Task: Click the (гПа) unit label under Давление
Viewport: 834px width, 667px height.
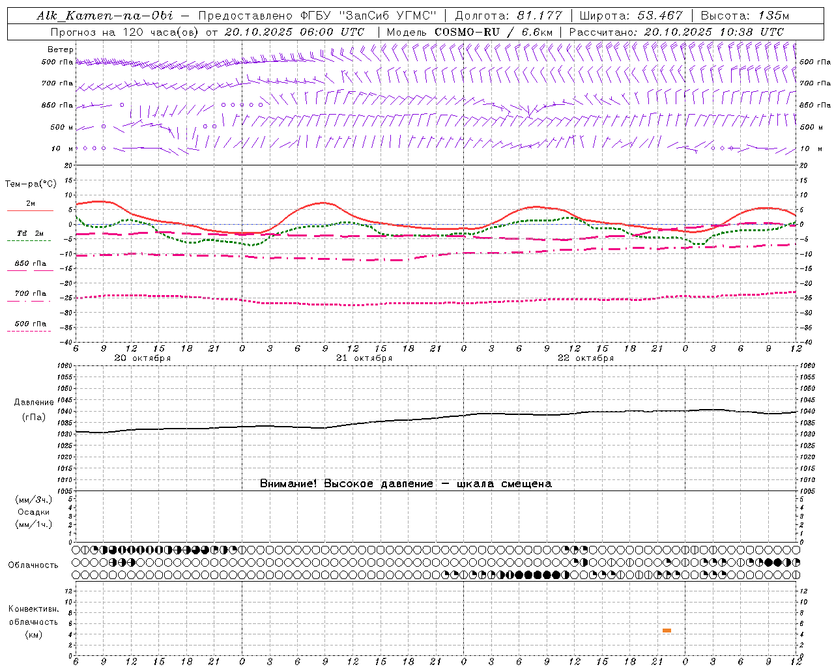Action: click(34, 417)
